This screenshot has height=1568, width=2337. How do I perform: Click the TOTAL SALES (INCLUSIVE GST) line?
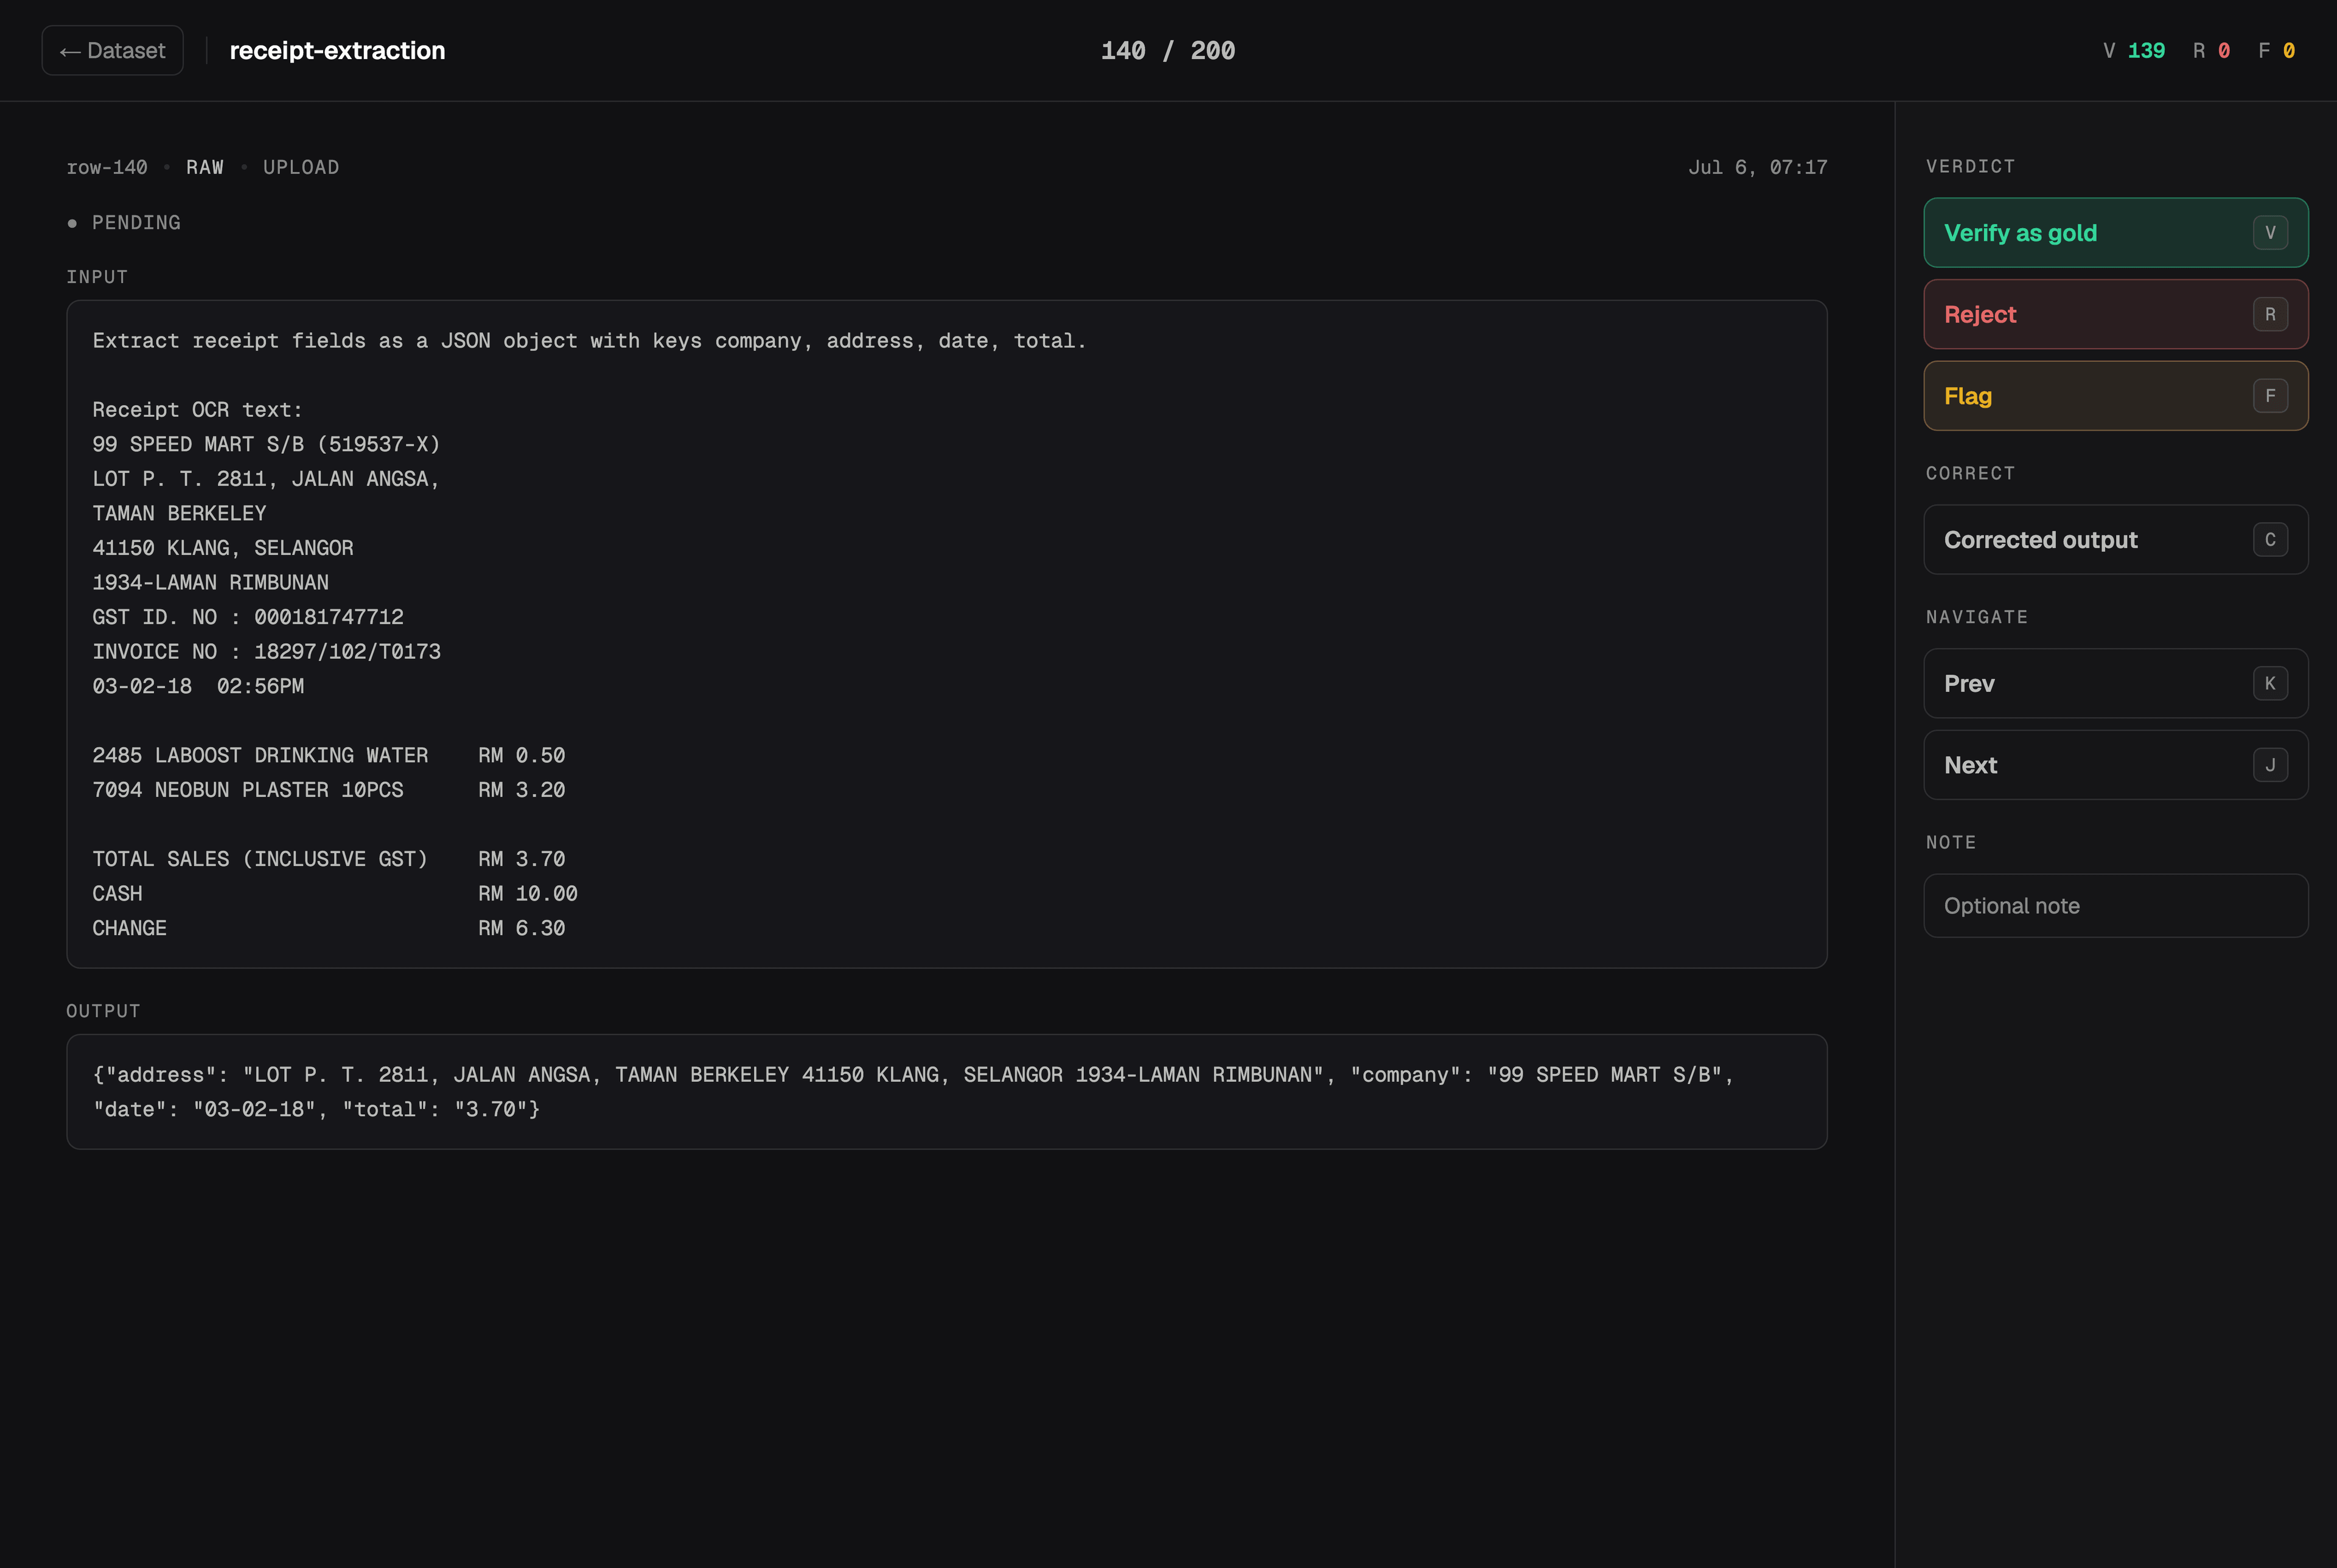click(329, 859)
